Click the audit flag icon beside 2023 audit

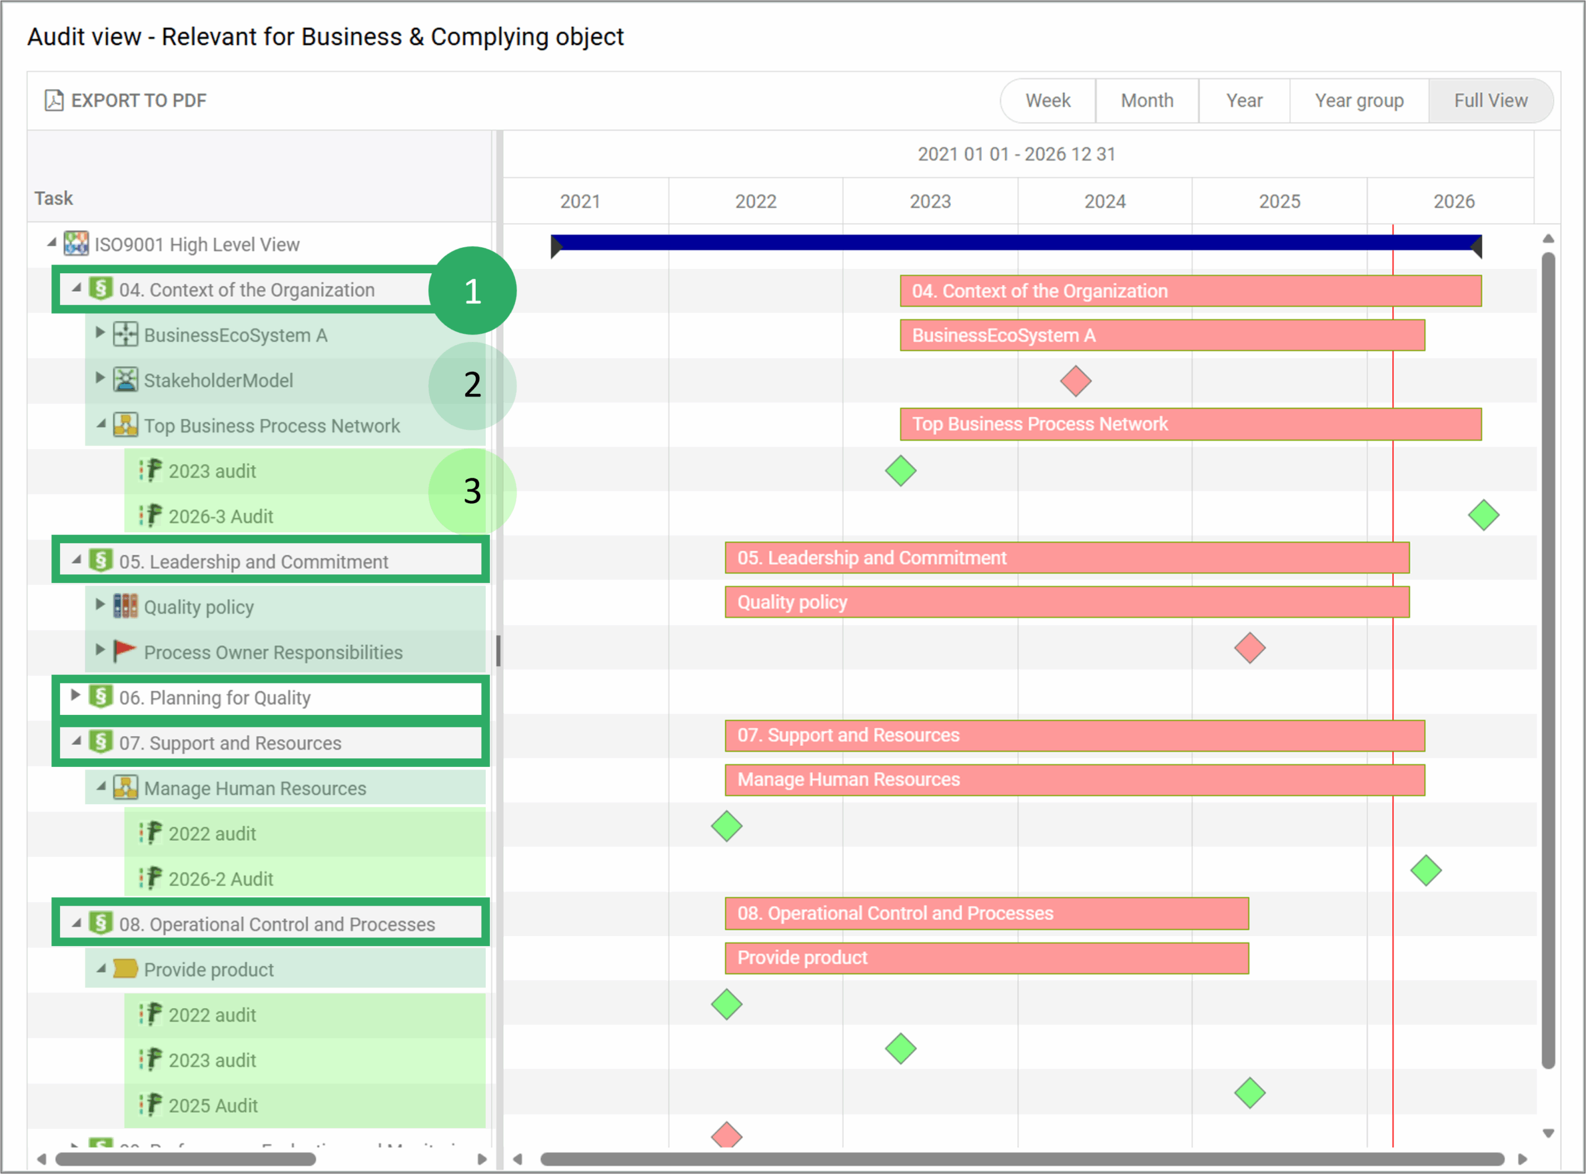pos(151,470)
